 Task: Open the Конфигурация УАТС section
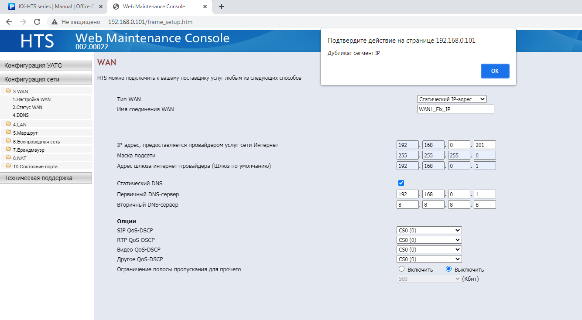[x=46, y=65]
